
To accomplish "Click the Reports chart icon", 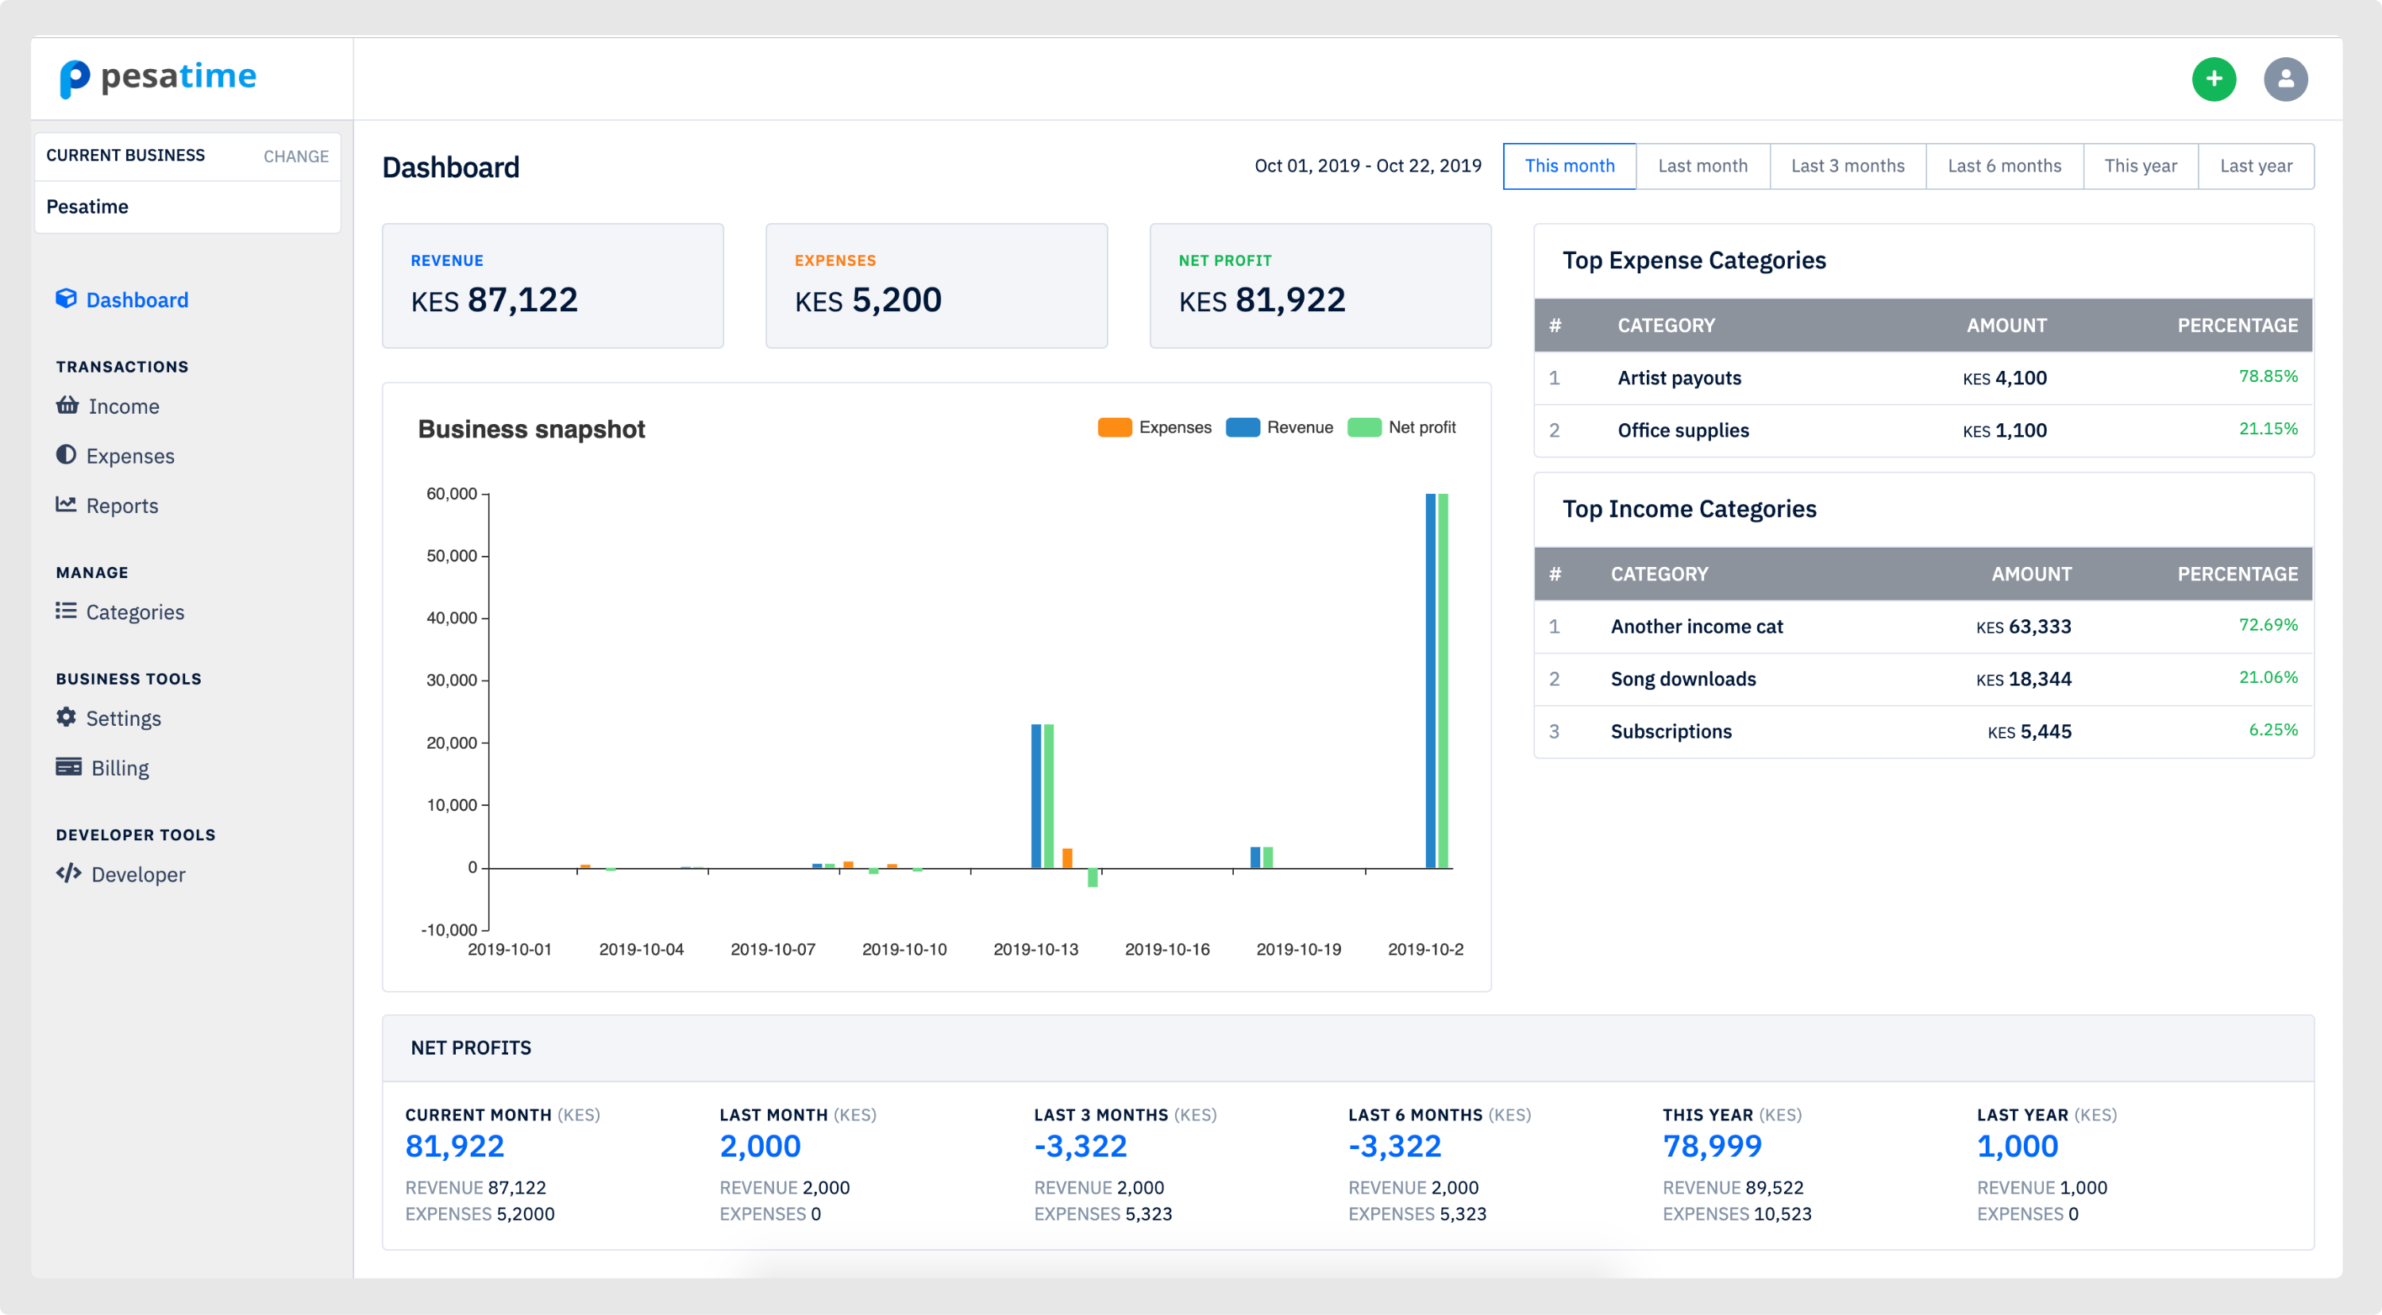I will click(x=66, y=504).
